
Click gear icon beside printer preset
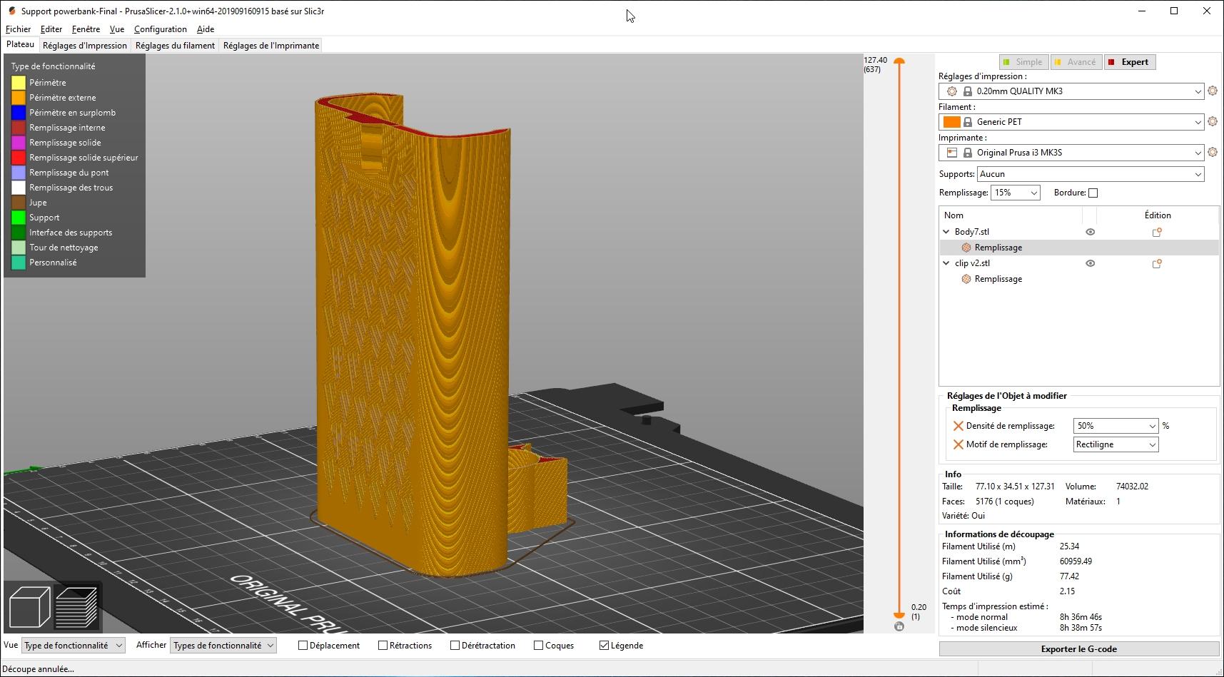pyautogui.click(x=1212, y=153)
